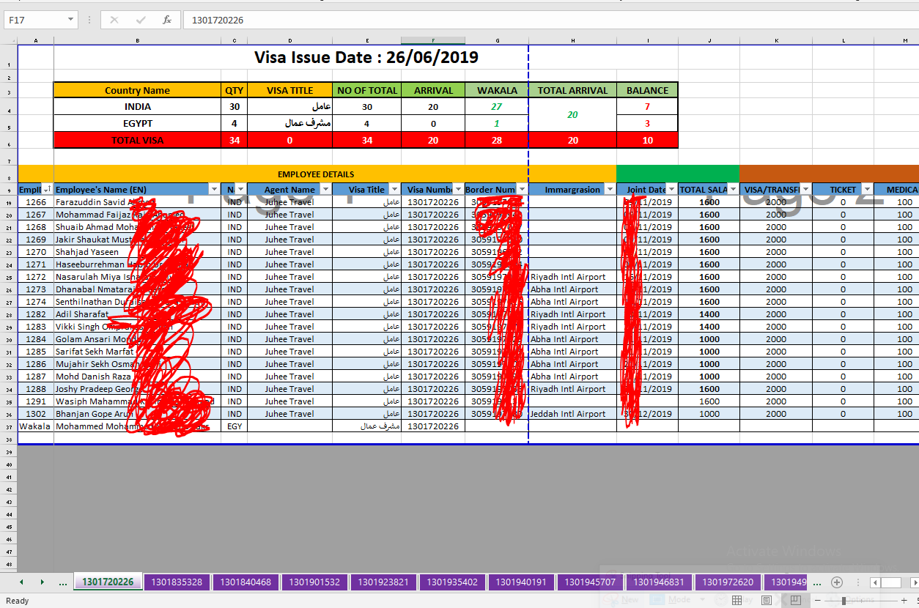The width and height of the screenshot is (919, 608).
Task: Open the Visa Title filter dropdown
Action: coord(394,190)
